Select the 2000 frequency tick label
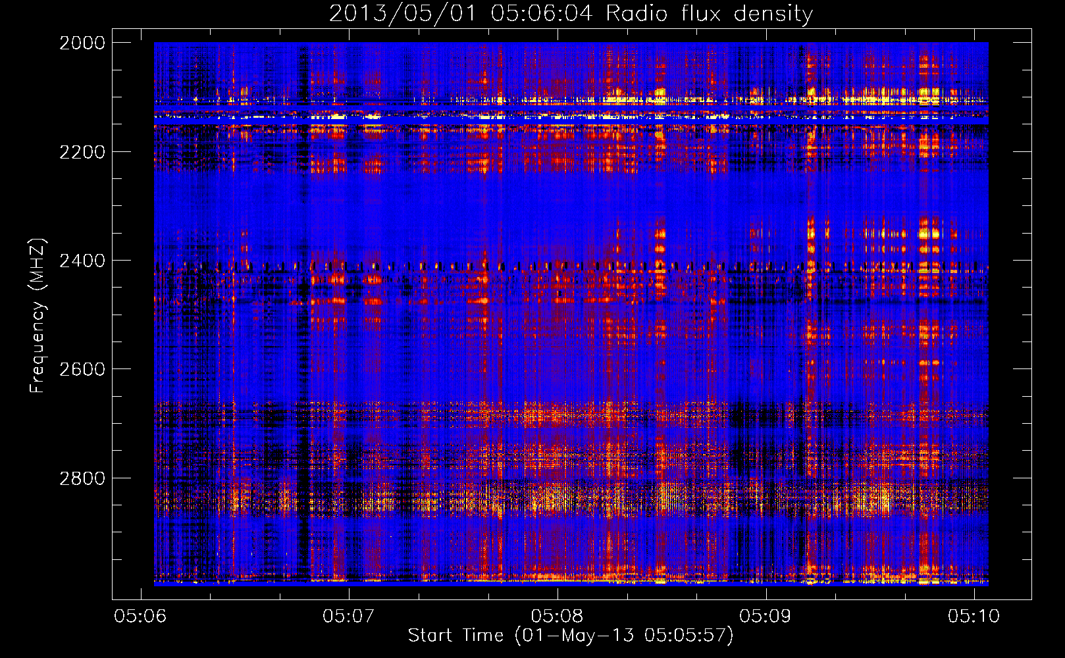Screen dimensions: 1065x658 point(82,43)
